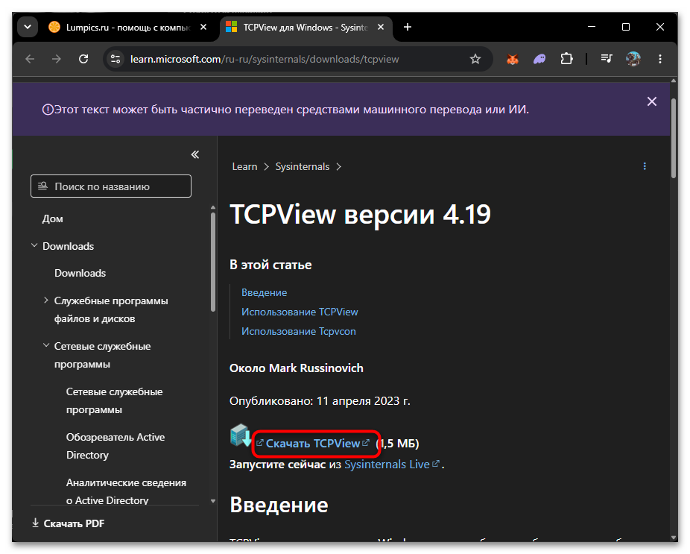Go forward to next page
The height and width of the screenshot is (554, 690).
point(57,59)
